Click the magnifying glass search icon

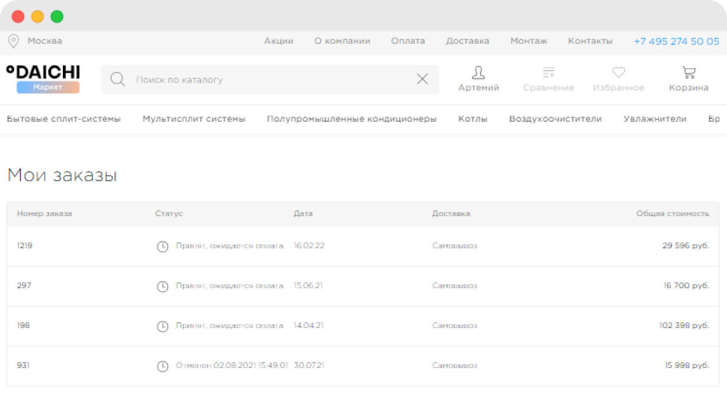(117, 79)
